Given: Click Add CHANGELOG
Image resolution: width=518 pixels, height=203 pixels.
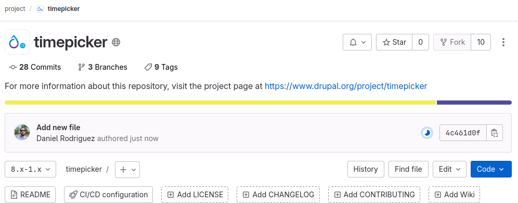Looking at the screenshot, I should [x=278, y=195].
